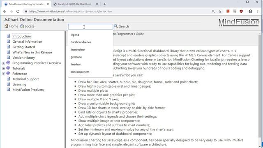The width and height of the screenshot is (263, 148).
Task: Click the gray monitor extension icon
Action: tap(235, 11)
